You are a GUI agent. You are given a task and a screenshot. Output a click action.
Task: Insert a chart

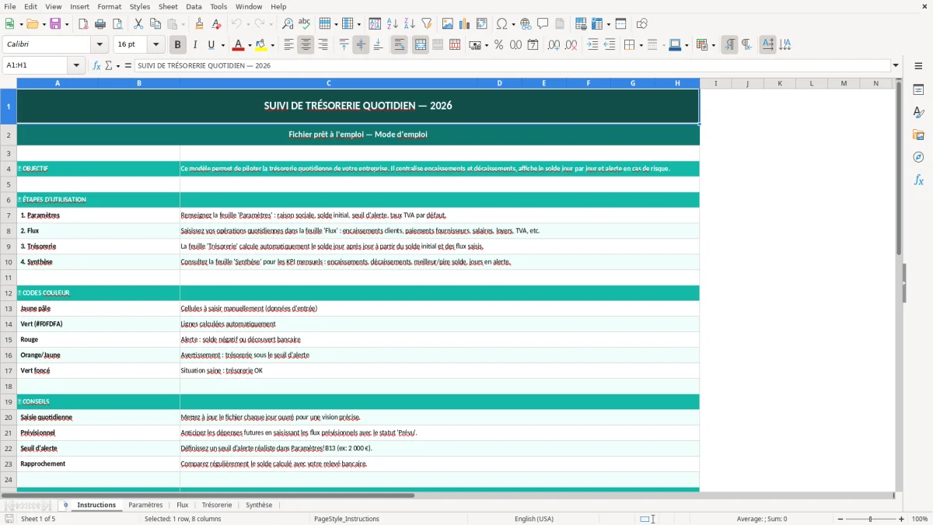(x=465, y=24)
